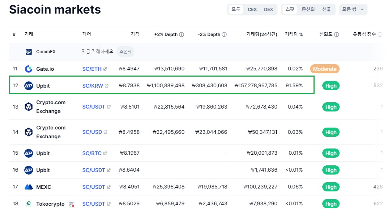Viewport: 387px width, 209px height.
Task: Click volume value ₩157,278,967,785
Action: pyautogui.click(x=256, y=86)
